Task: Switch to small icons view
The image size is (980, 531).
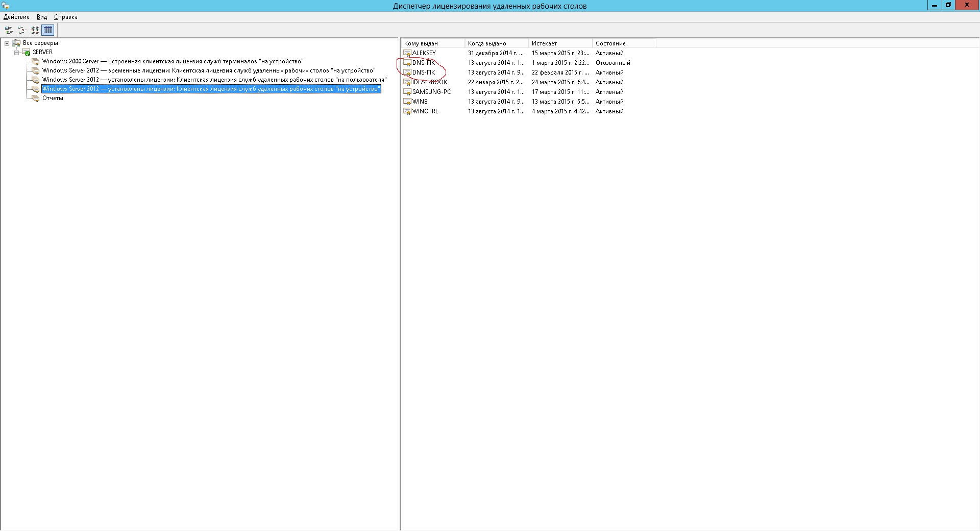Action: pos(22,30)
